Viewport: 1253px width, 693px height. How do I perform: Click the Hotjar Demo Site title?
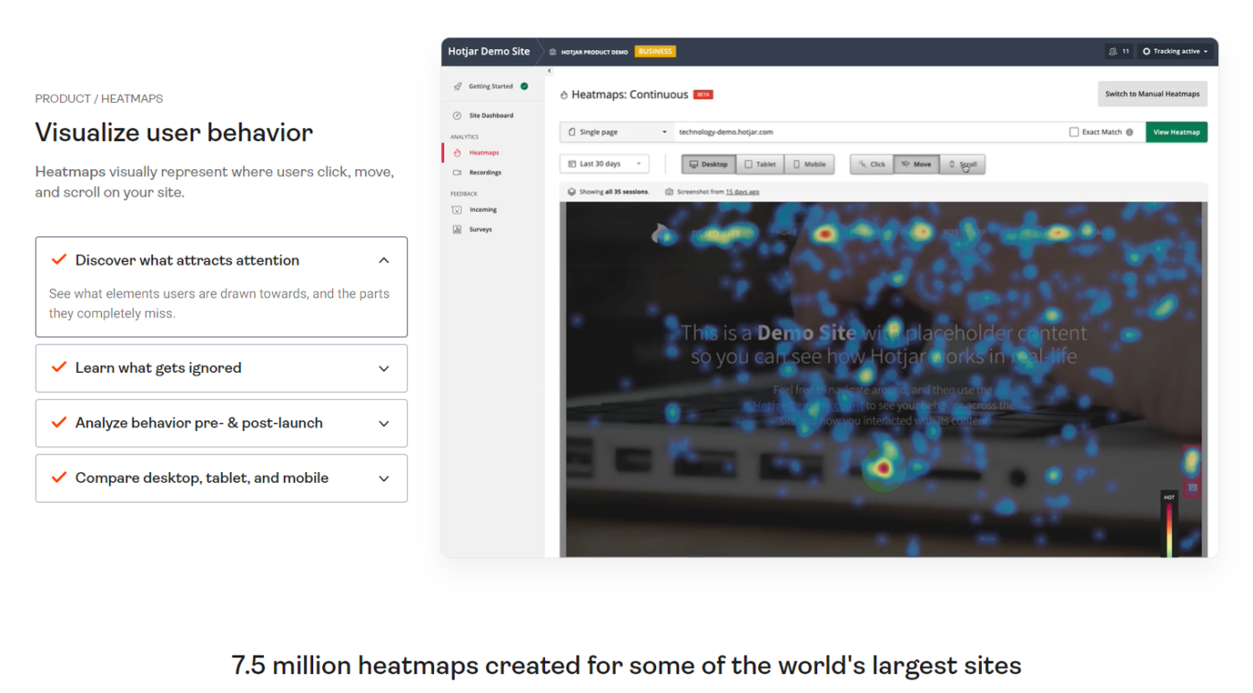pyautogui.click(x=489, y=52)
